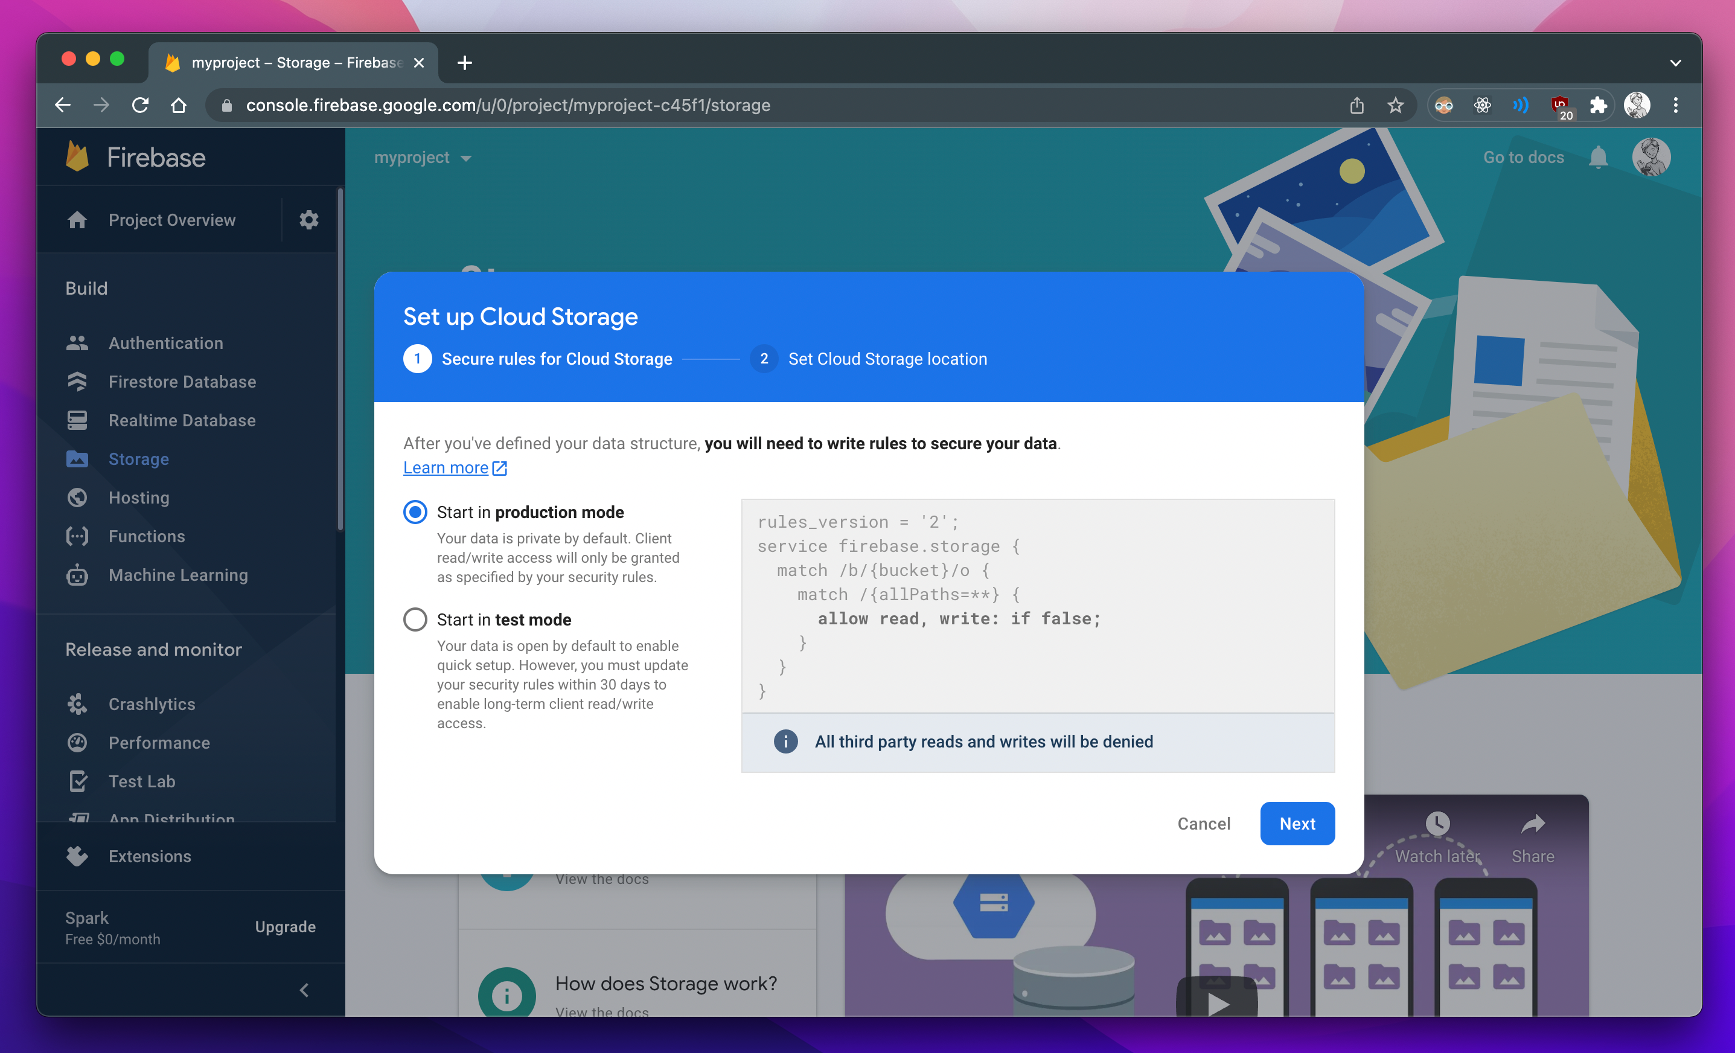Click the Build section header
This screenshot has height=1053, width=1735.
pos(86,289)
